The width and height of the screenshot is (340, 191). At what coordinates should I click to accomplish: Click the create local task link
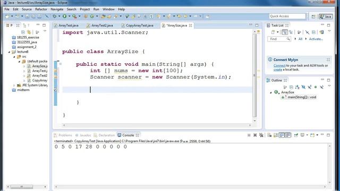[x=277, y=70]
